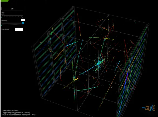Click the Opacity value tooltip showing 1

pyautogui.click(x=23, y=20)
